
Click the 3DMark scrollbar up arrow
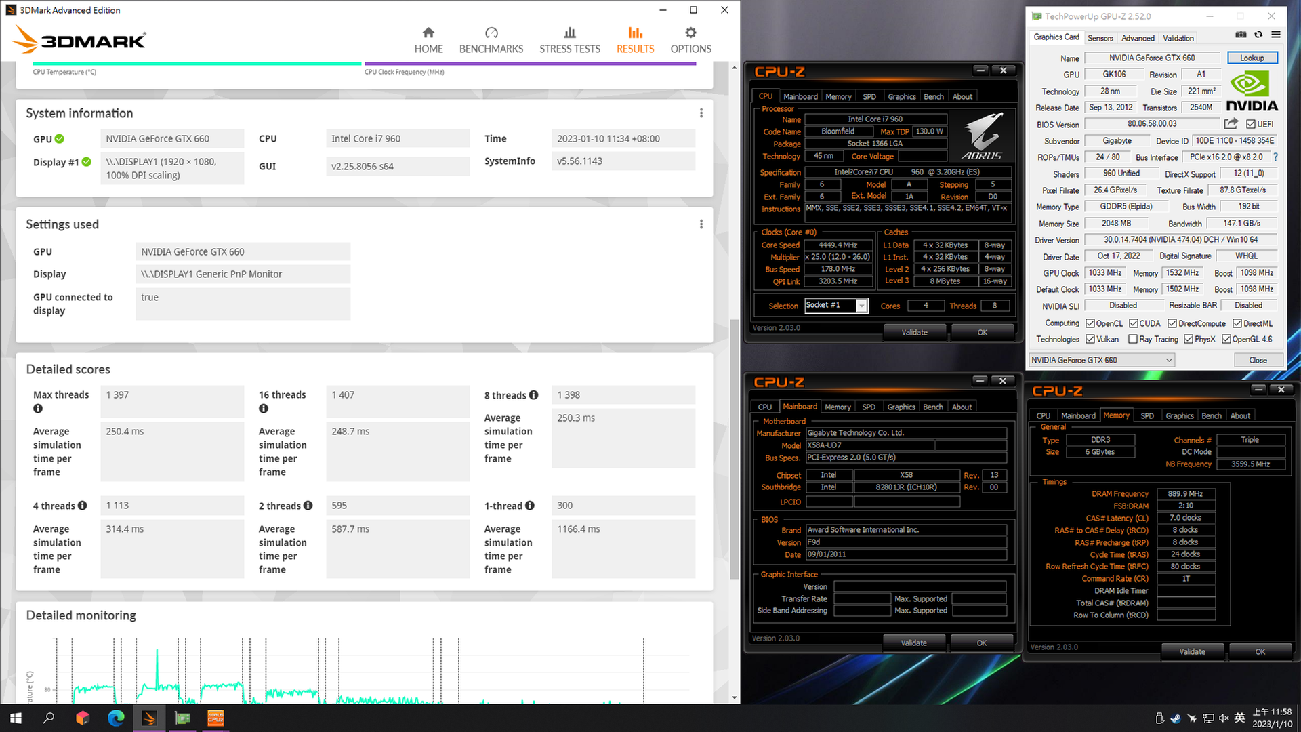(735, 68)
